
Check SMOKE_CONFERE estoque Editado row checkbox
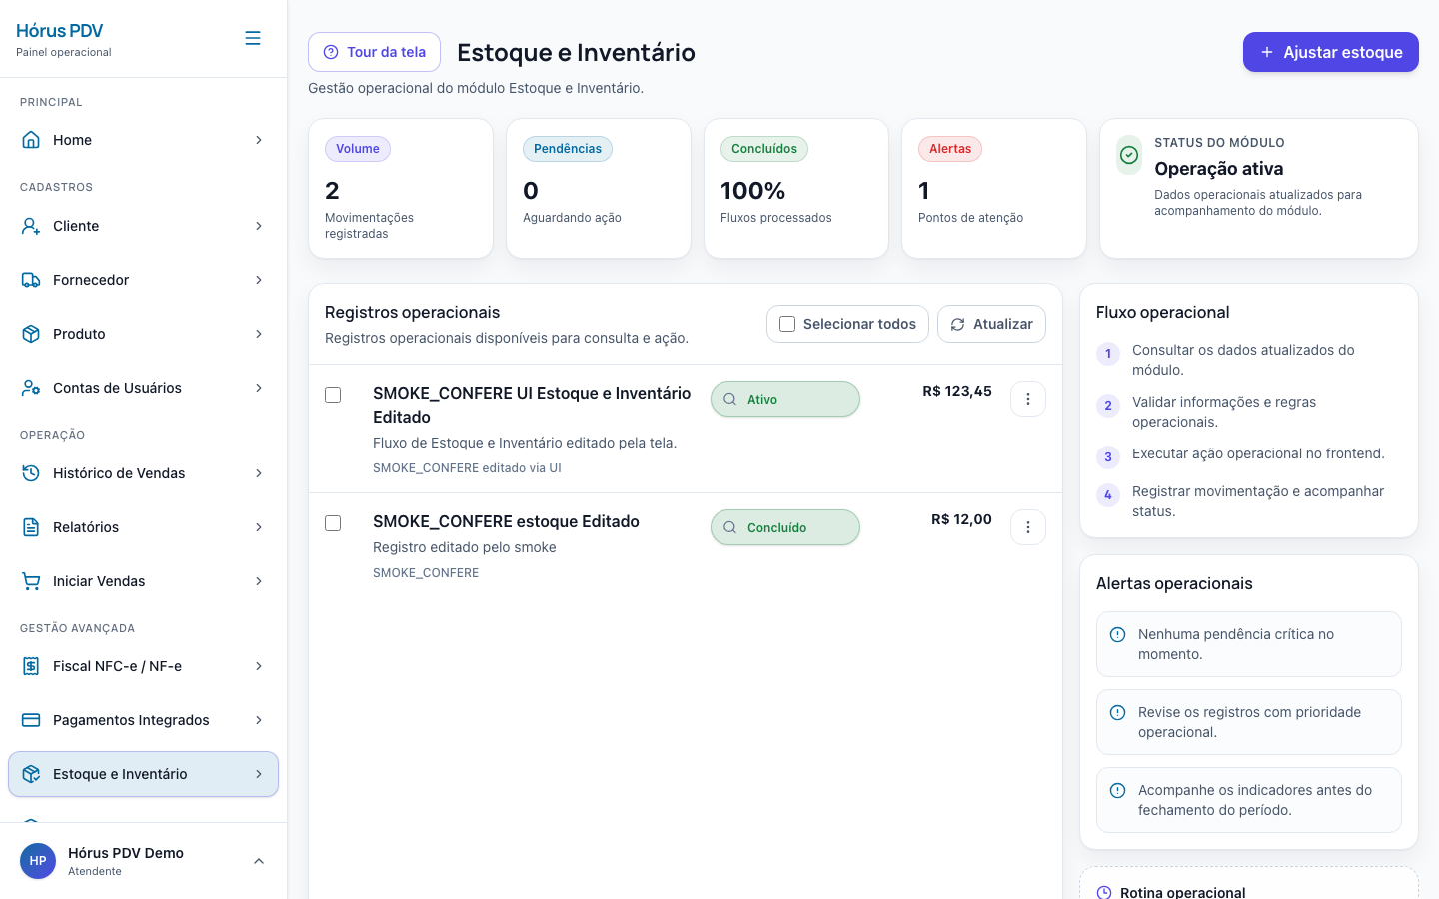tap(333, 523)
